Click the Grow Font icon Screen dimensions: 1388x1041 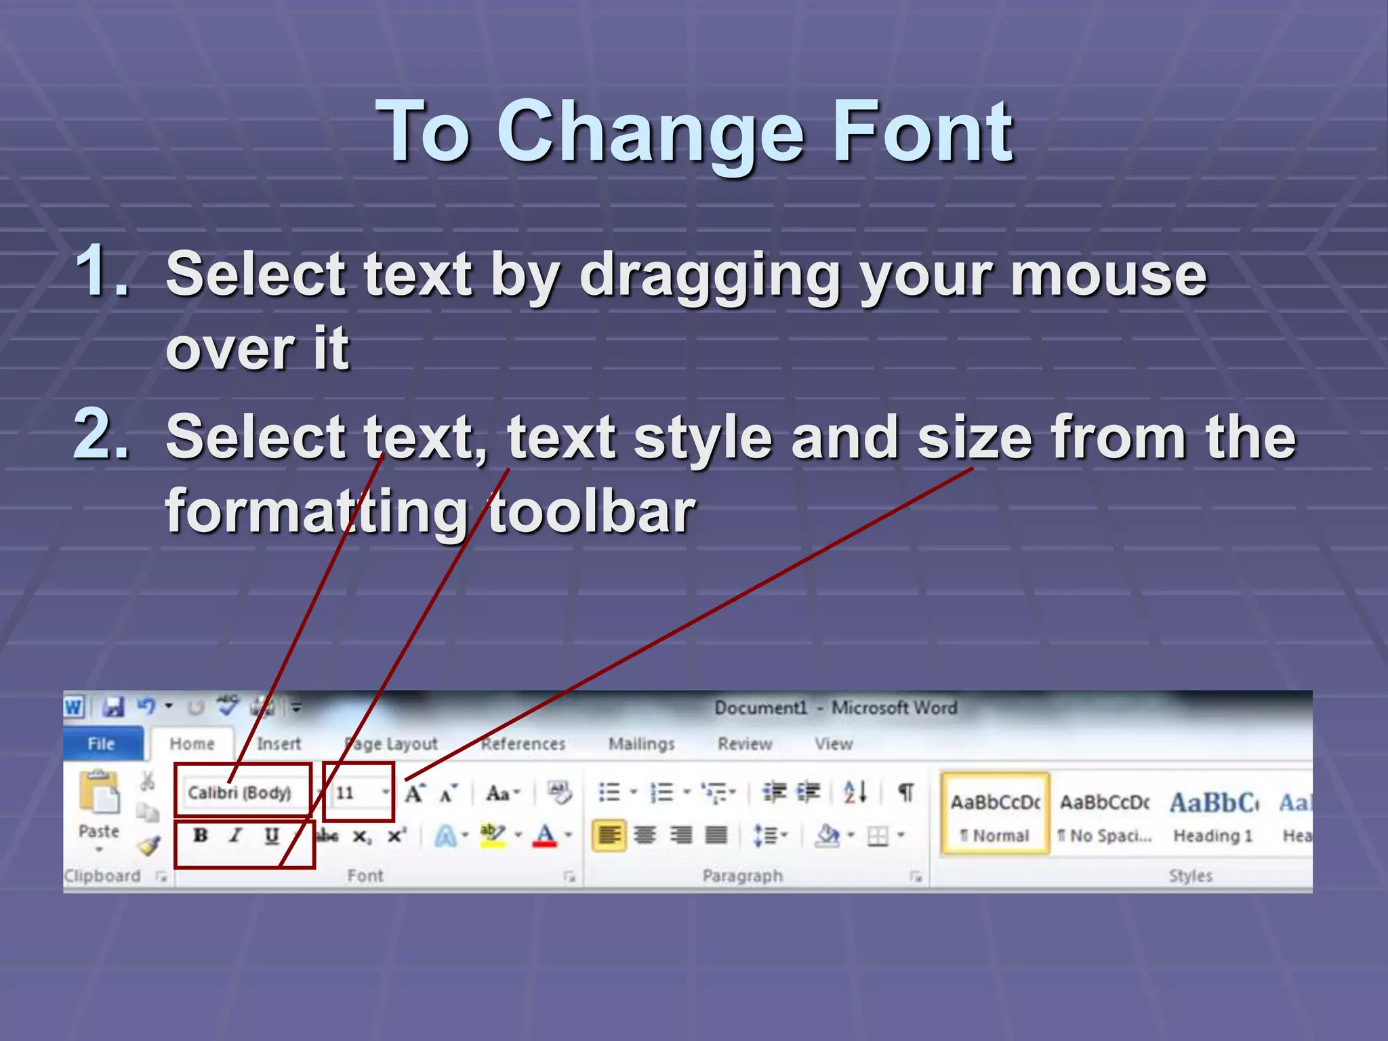pyautogui.click(x=414, y=792)
